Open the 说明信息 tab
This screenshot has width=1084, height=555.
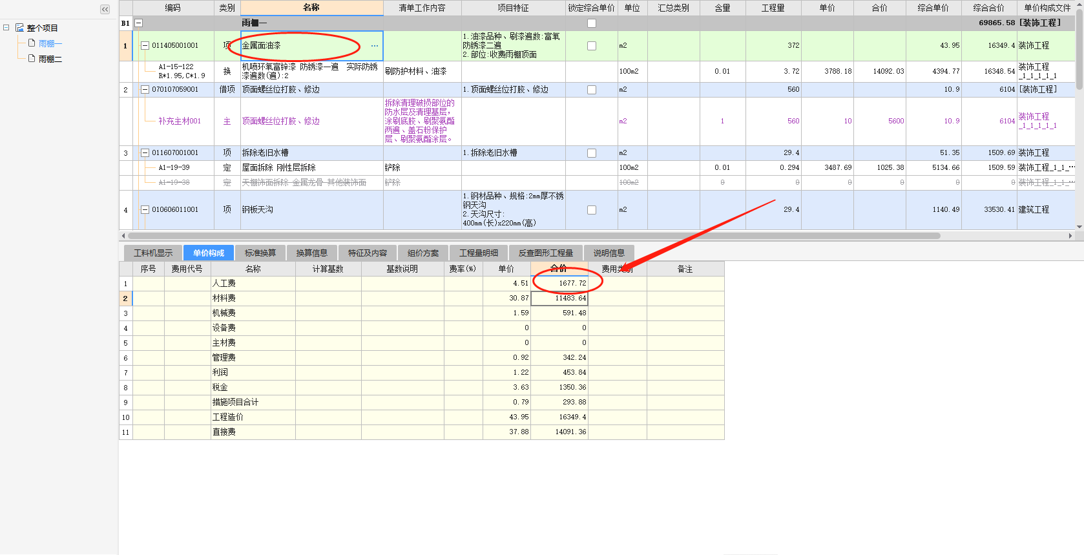[609, 253]
